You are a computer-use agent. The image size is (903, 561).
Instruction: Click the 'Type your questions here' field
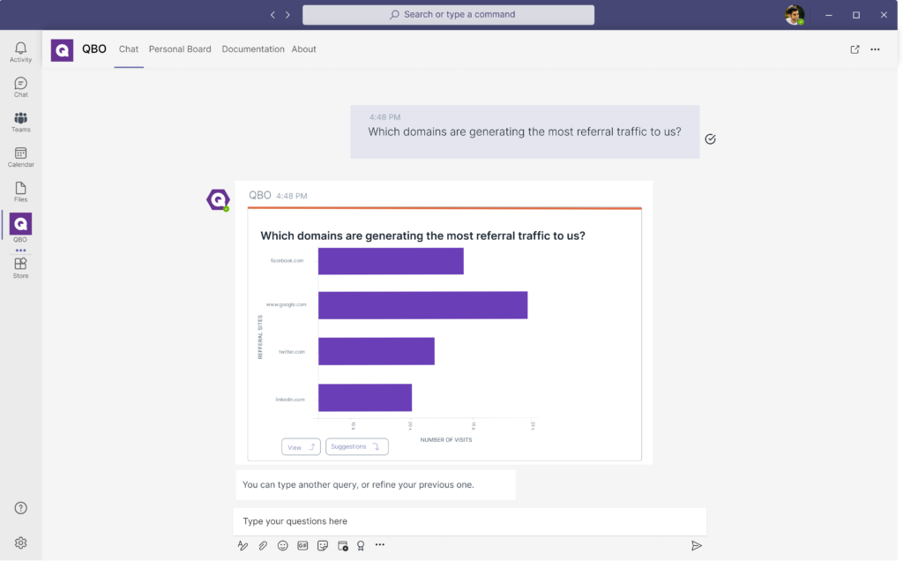click(469, 521)
